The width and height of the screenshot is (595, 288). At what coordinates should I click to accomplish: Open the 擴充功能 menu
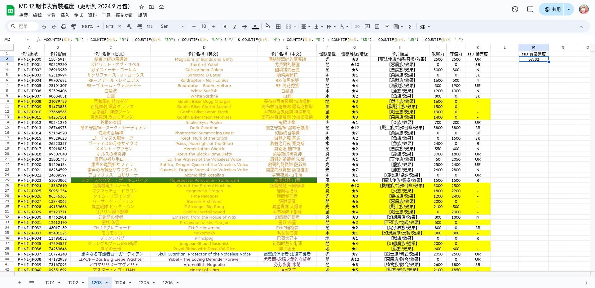point(124,15)
